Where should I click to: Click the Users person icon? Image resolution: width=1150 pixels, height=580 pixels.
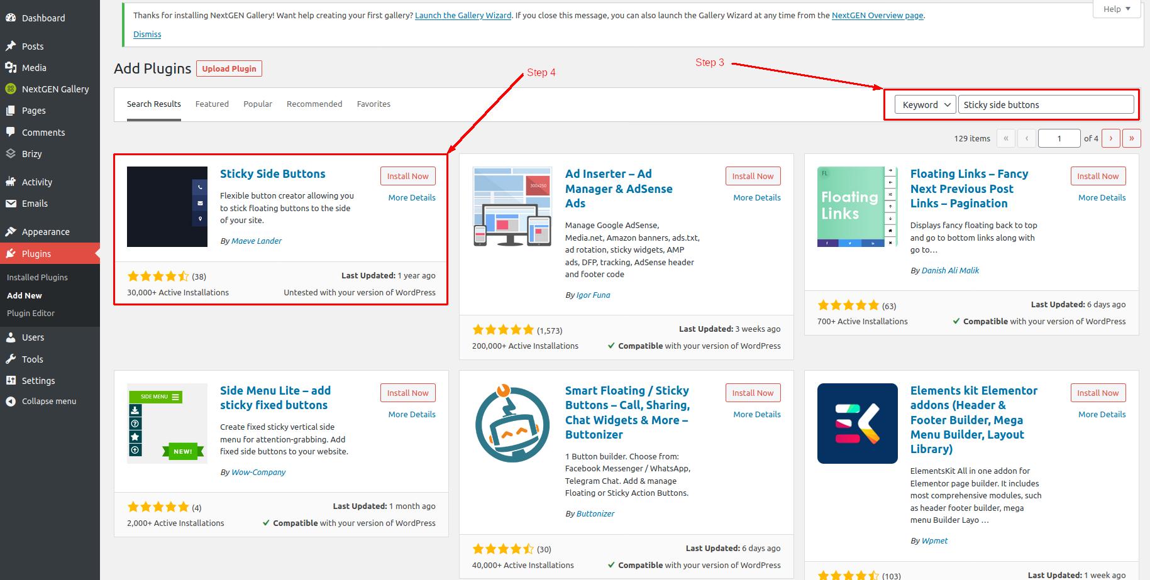coord(11,337)
